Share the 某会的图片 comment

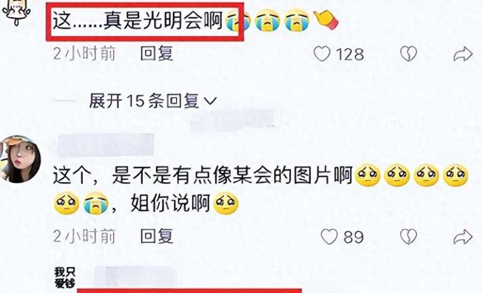coord(463,237)
